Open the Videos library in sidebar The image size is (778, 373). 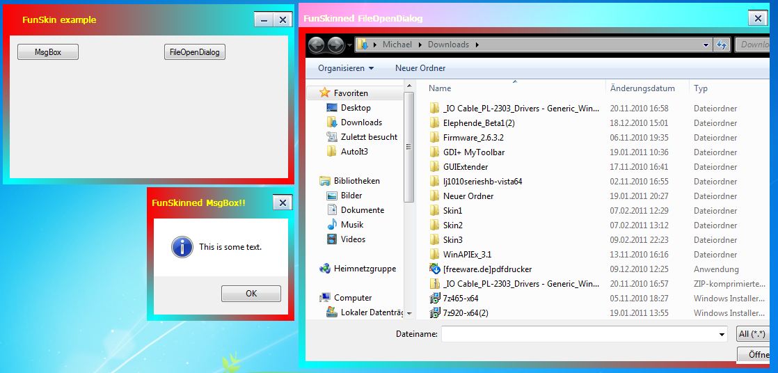[353, 239]
